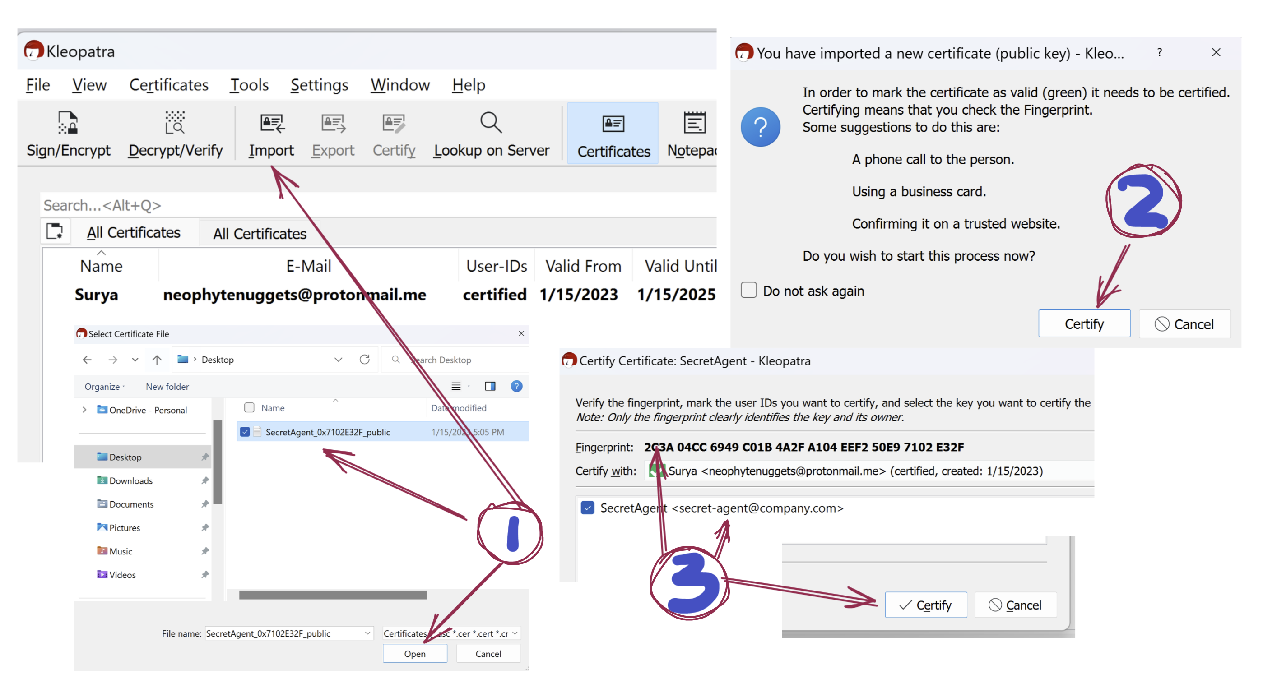This screenshot has width=1263, height=688.
Task: Expand OneDrive - Personal tree node
Action: 84,410
